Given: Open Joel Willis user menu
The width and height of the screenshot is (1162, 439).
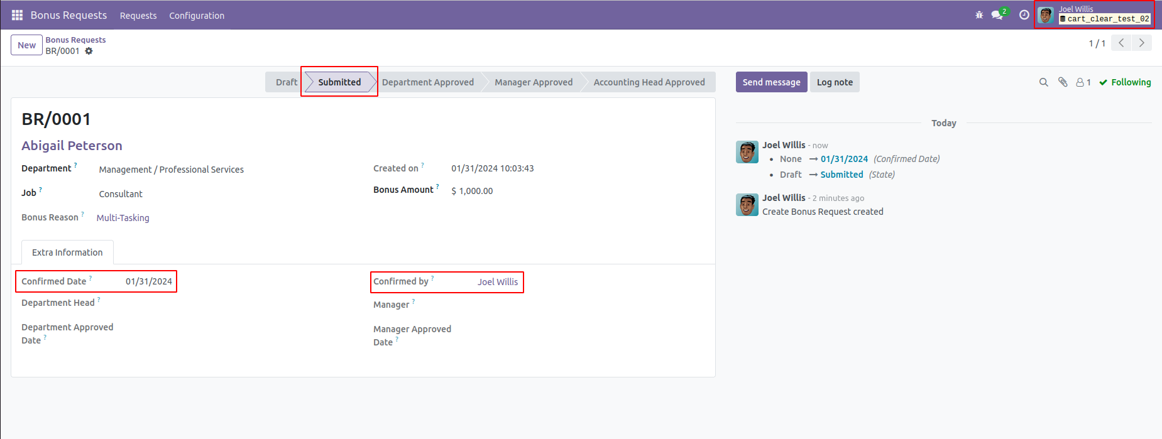Looking at the screenshot, I should pos(1094,14).
